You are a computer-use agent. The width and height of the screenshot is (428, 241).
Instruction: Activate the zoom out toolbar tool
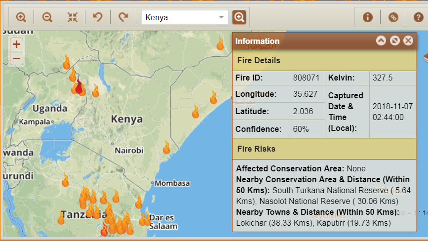47,17
